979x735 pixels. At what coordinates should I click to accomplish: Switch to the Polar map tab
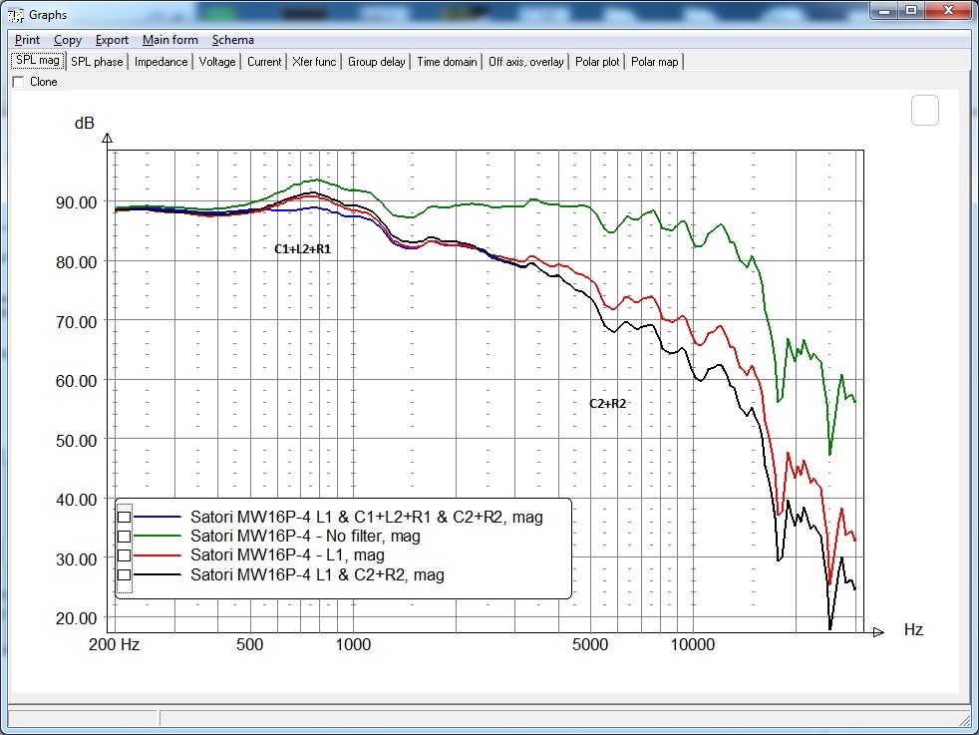pos(654,61)
